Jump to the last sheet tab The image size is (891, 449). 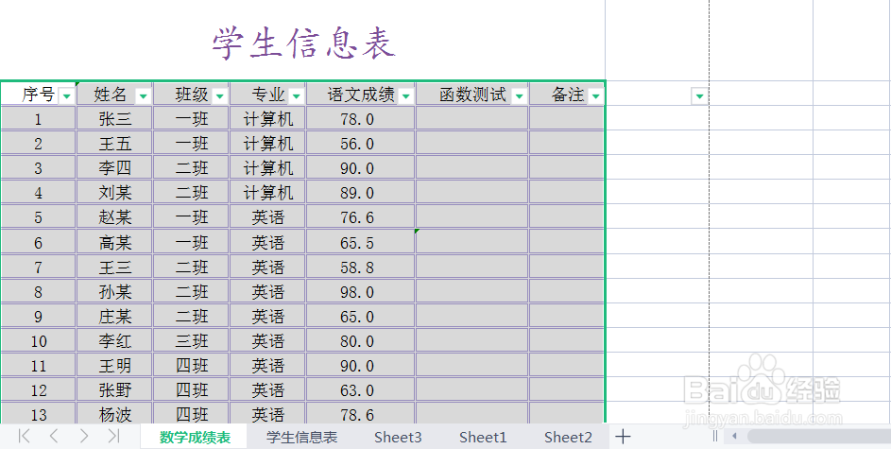[x=113, y=436]
